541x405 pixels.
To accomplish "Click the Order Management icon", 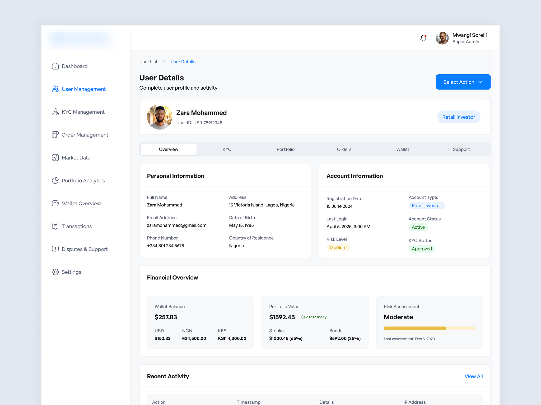I will [x=55, y=135].
